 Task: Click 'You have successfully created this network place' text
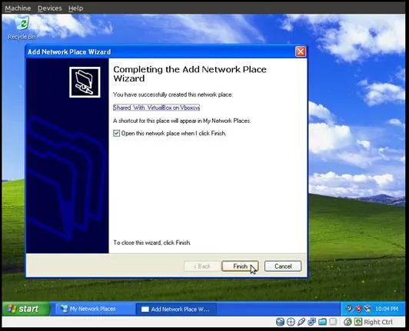(173, 94)
